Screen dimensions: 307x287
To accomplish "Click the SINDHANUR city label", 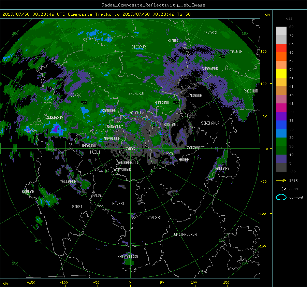I will [210, 123].
